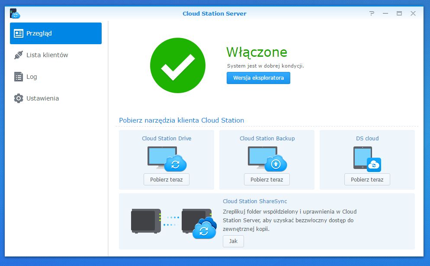Click the Cloud Station Backup title
The image size is (430, 266).
(267, 138)
